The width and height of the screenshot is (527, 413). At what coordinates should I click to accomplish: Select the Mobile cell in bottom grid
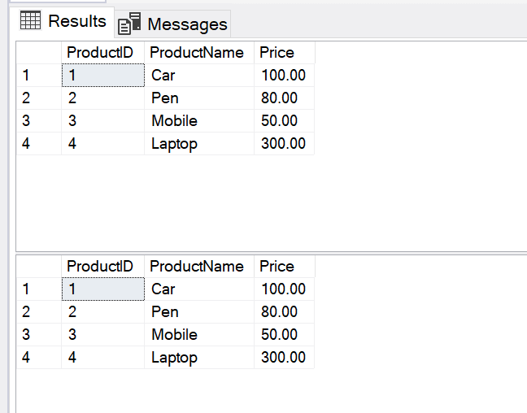[174, 335]
